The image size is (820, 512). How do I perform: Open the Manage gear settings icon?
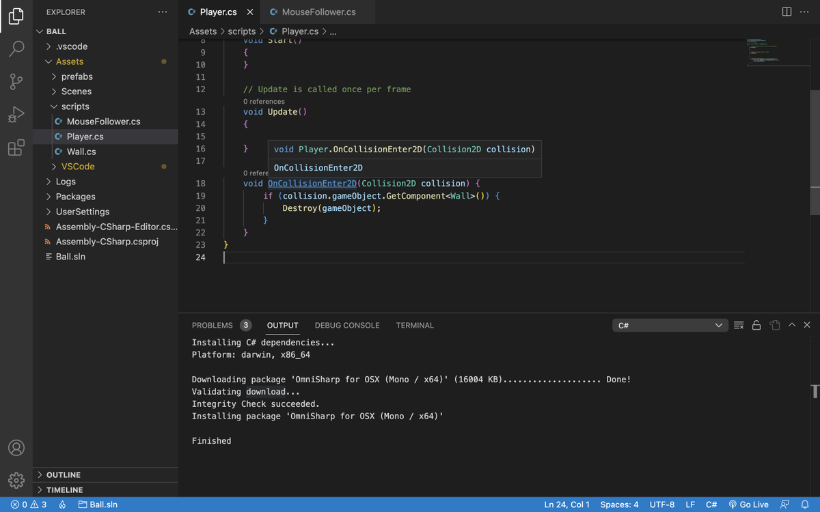(x=16, y=481)
